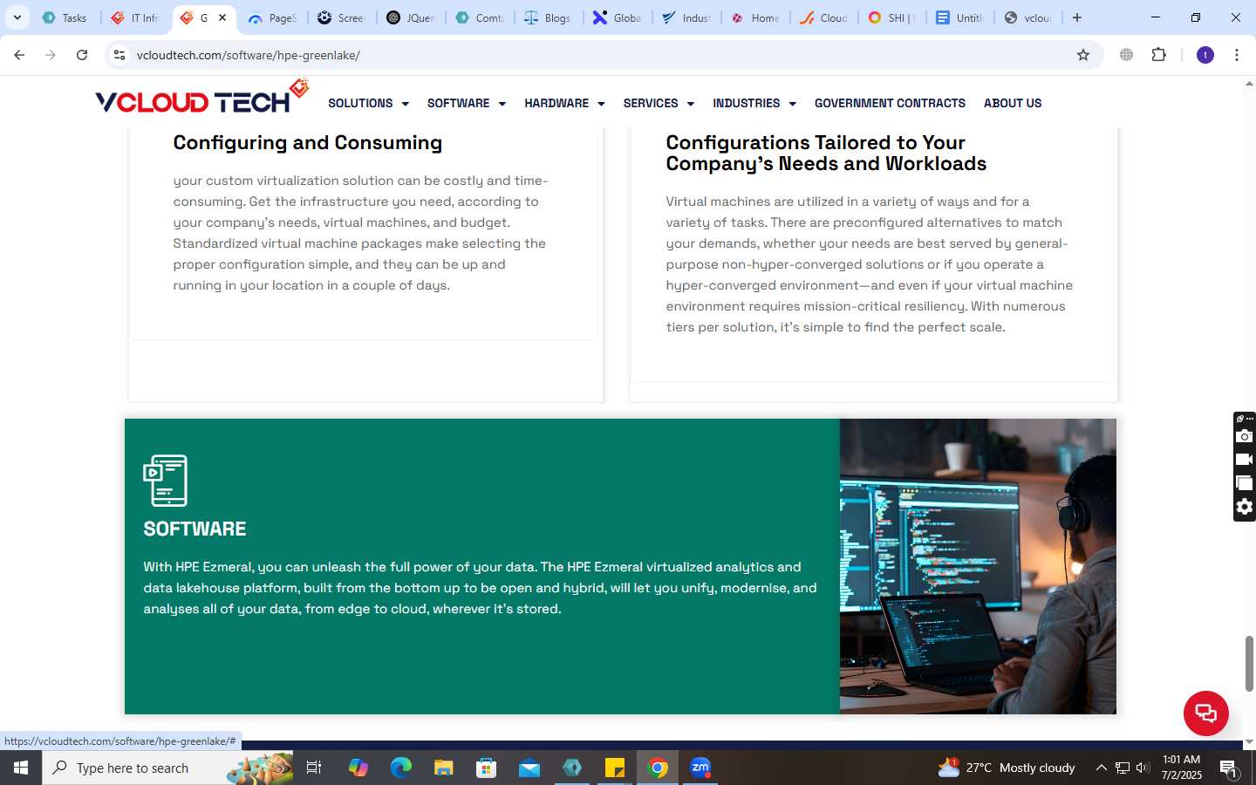Click the address bar URL
The height and width of the screenshot is (785, 1256).
(249, 55)
